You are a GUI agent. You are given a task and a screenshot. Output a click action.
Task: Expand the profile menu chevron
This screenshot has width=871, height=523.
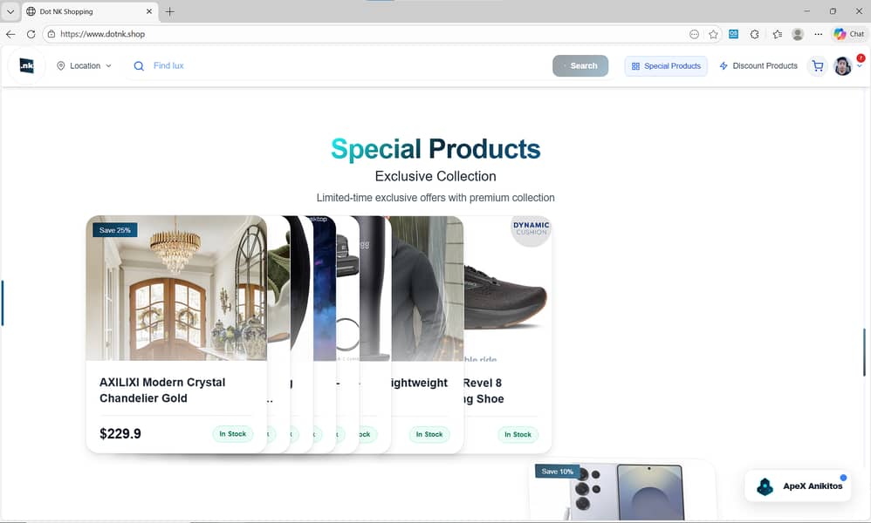(x=860, y=66)
